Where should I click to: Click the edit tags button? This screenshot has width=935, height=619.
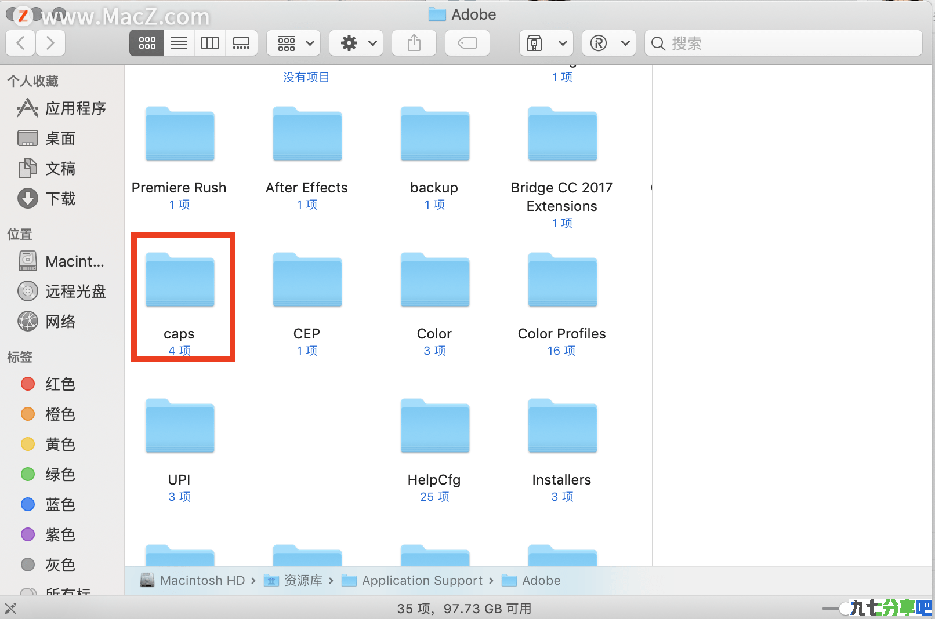467,43
